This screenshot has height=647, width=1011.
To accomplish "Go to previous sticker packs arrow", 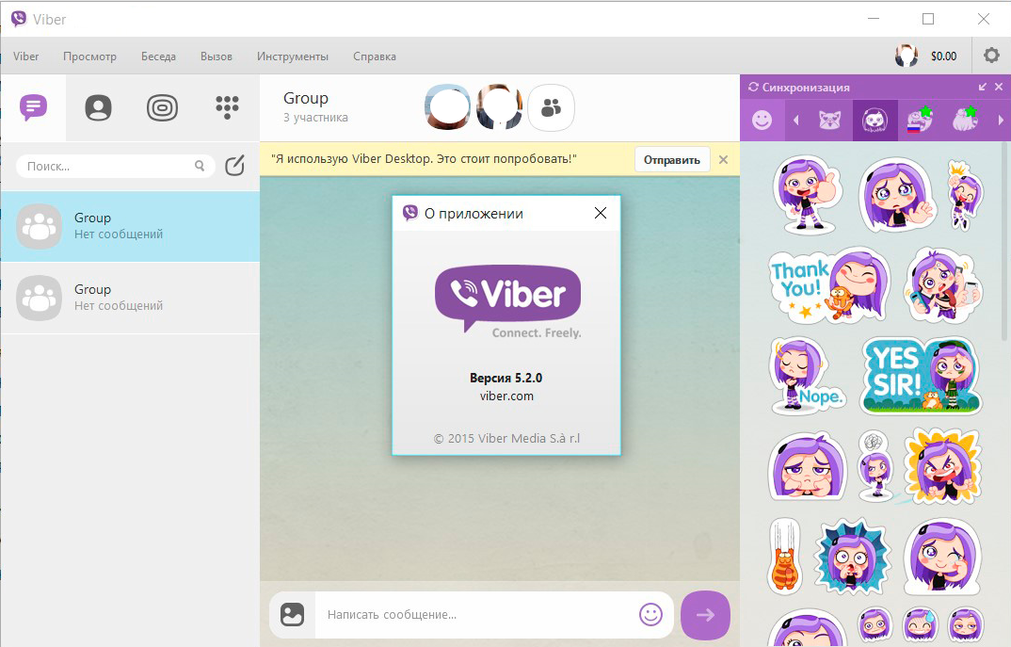I will pos(796,120).
